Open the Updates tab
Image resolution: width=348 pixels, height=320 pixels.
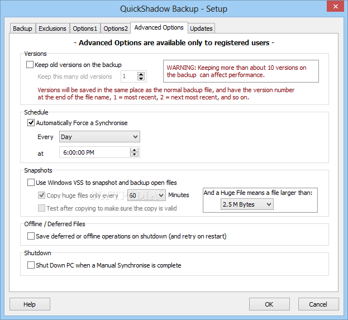coord(201,28)
